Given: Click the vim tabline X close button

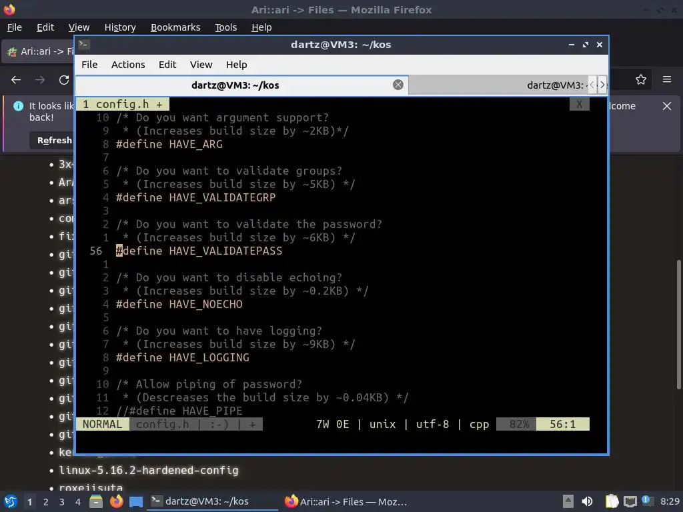Looking at the screenshot, I should (579, 104).
